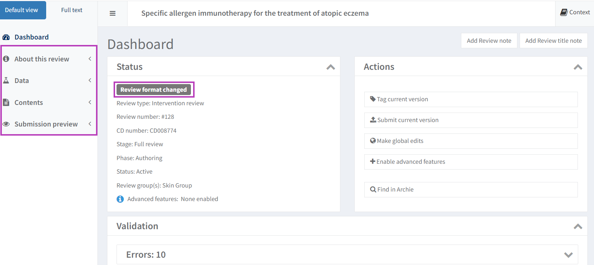Expand About this review chevron

pos(90,59)
